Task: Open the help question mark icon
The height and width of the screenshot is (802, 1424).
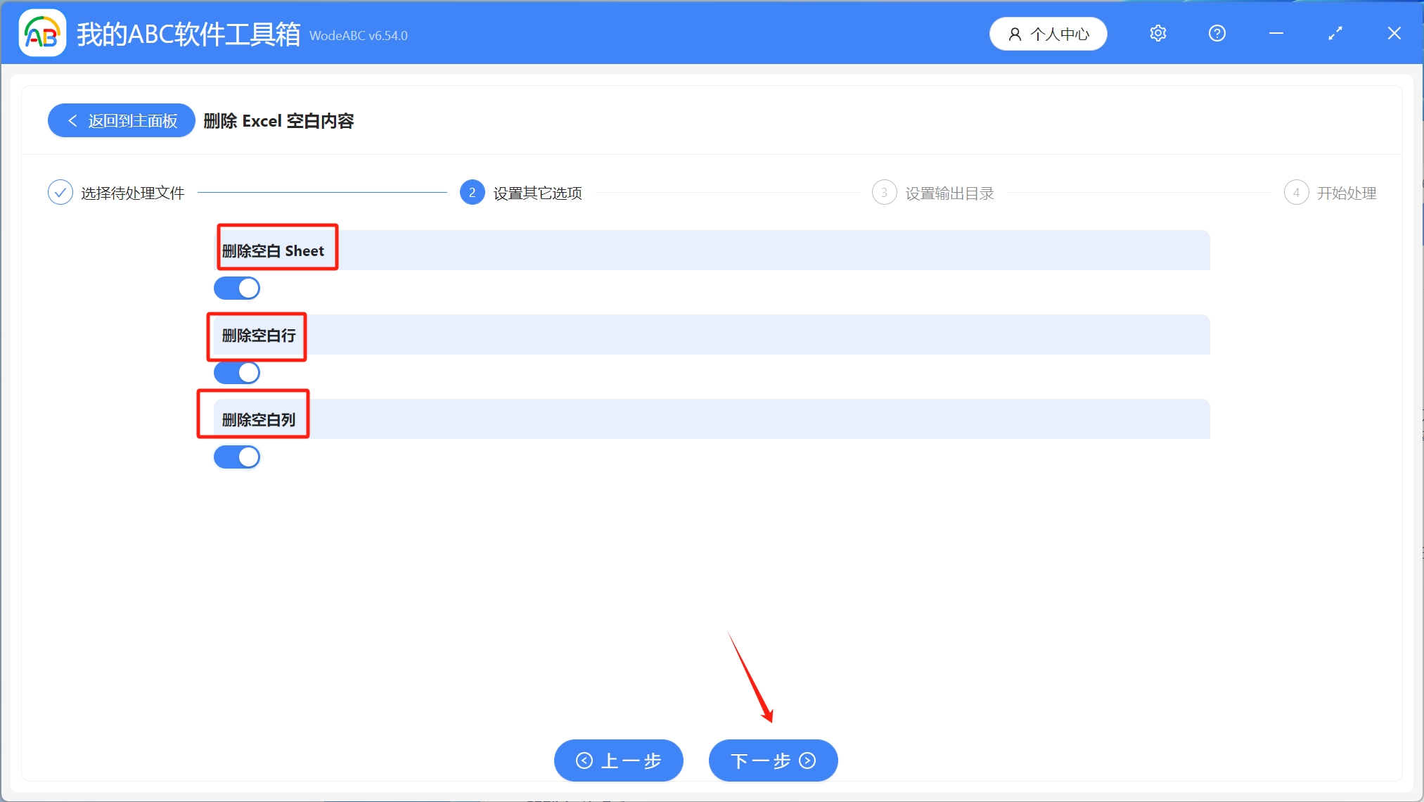Action: pyautogui.click(x=1217, y=33)
